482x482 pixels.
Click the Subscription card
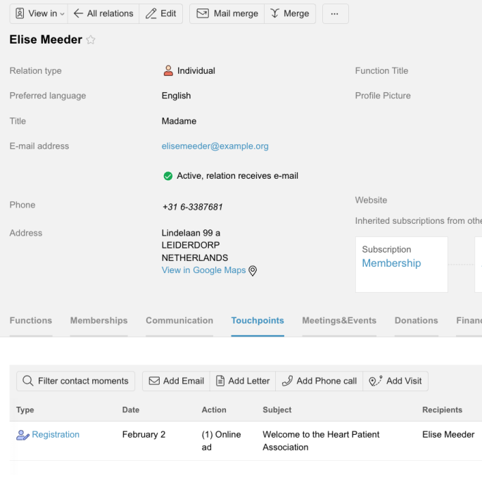[x=402, y=265]
